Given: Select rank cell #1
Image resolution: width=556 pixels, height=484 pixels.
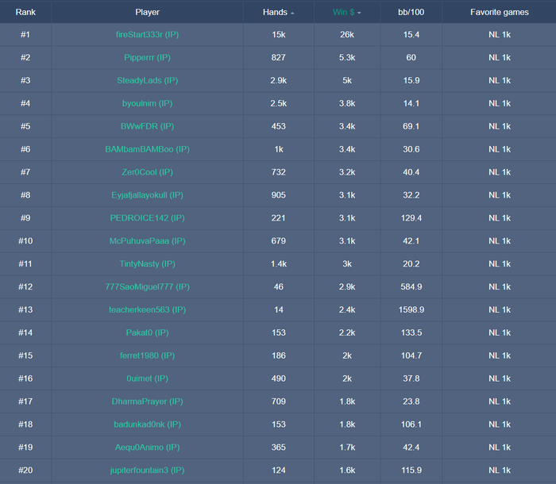Looking at the screenshot, I should coord(25,35).
